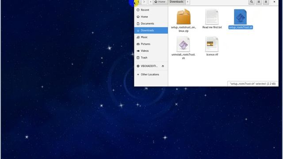The height and width of the screenshot is (159, 283).
Task: Eject the VBOXADDITI... volume
Action: pyautogui.click(x=163, y=66)
